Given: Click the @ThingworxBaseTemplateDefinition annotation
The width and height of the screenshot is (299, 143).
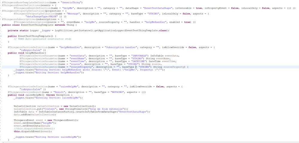Looking at the screenshot, I should (x=25, y=2).
